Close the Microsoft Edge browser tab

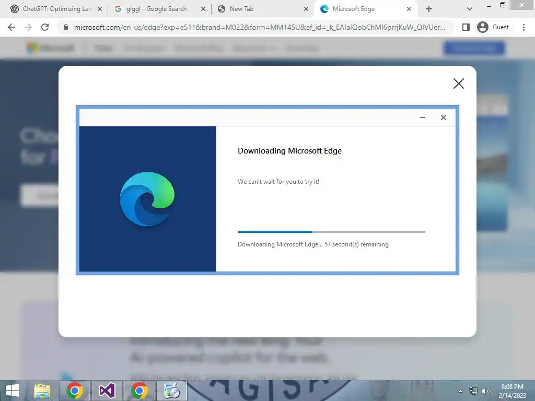[409, 9]
